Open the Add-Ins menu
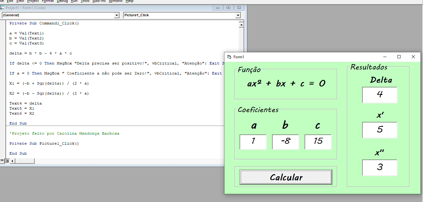The height and width of the screenshot is (202, 423). [x=99, y=1]
